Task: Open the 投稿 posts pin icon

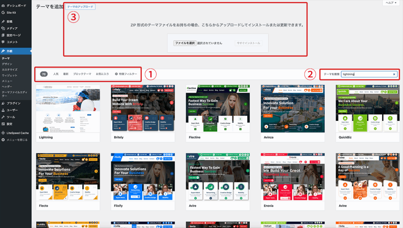Action: click(3, 22)
